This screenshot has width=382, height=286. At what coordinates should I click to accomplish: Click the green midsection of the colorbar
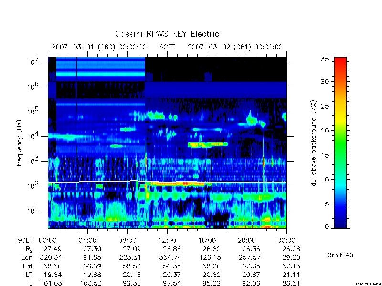[340, 143]
